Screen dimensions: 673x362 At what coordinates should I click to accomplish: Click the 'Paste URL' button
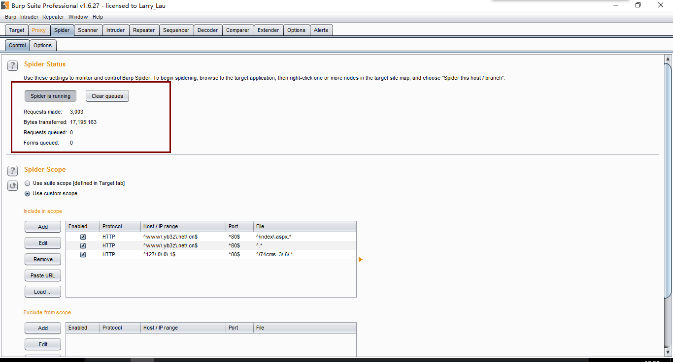[43, 275]
